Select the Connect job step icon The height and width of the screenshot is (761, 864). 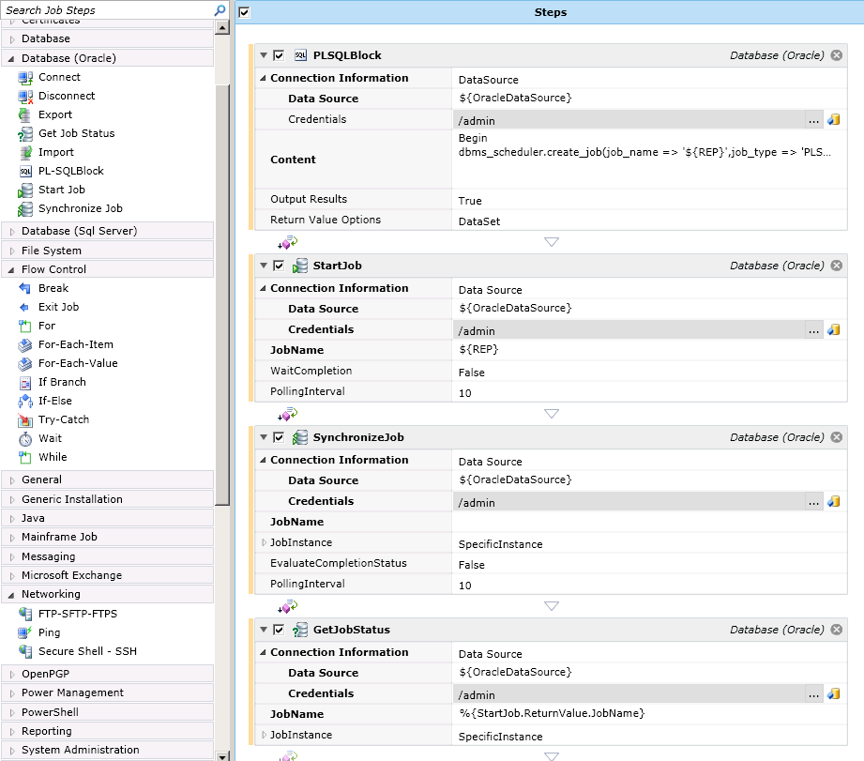tap(25, 77)
